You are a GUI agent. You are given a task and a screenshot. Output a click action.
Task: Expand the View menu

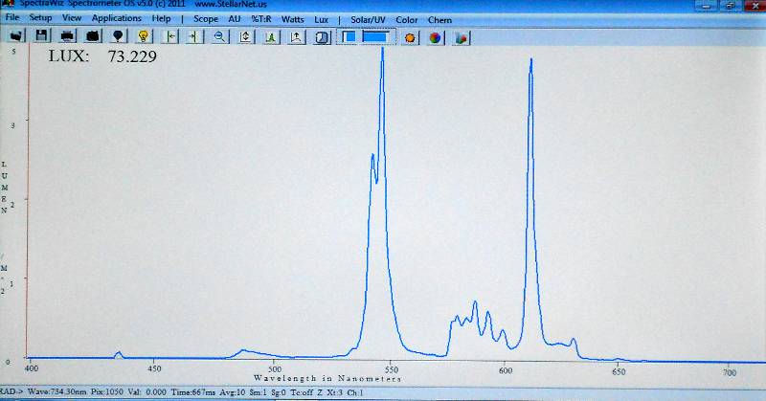[72, 18]
